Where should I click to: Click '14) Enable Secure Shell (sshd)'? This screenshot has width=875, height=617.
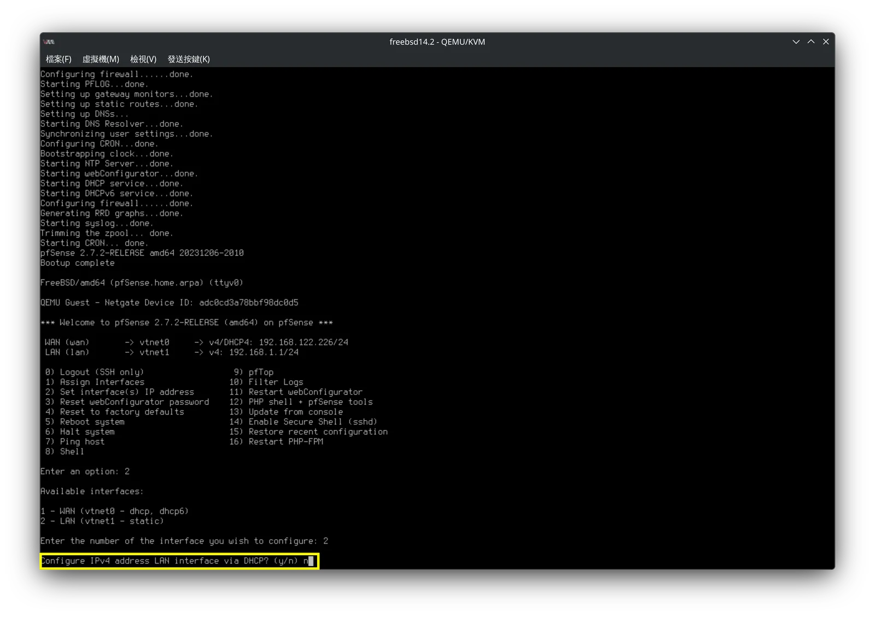304,421
